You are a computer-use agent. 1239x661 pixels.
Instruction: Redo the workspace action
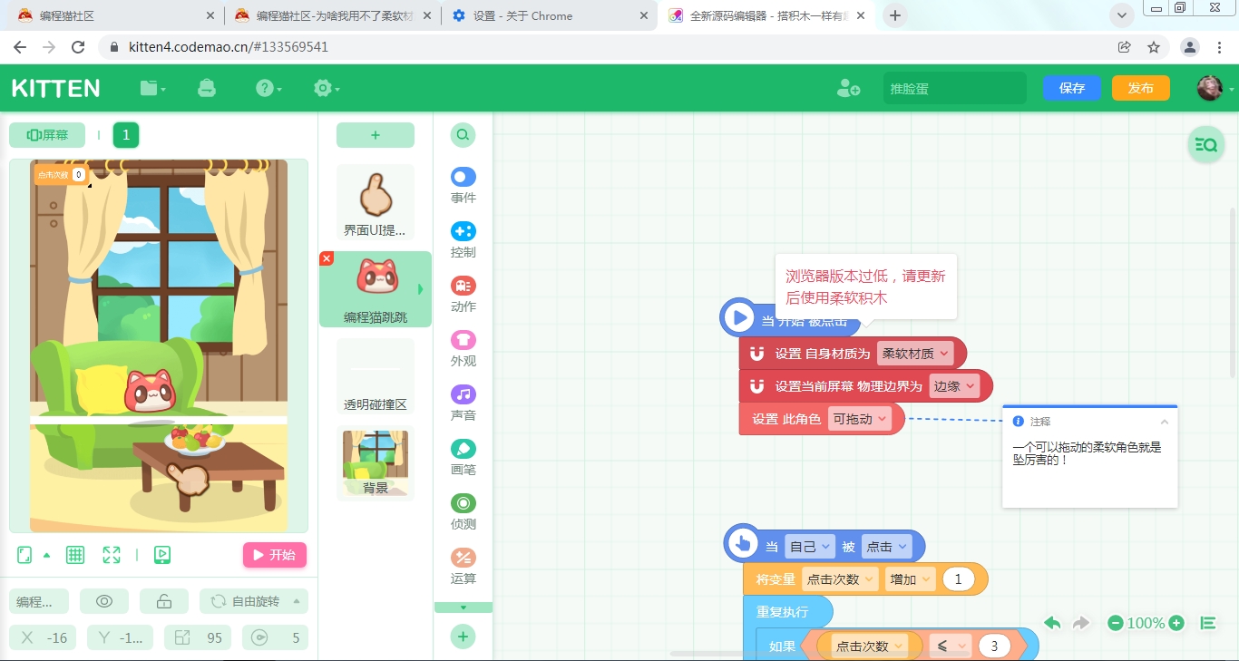coord(1081,623)
